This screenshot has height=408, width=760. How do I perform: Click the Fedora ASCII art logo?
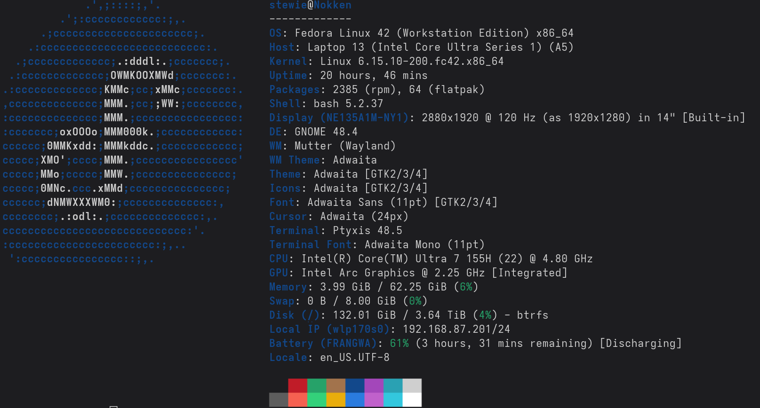click(122, 132)
